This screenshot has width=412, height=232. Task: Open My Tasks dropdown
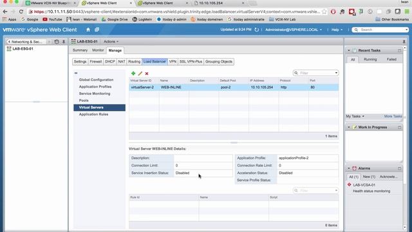(x=355, y=116)
